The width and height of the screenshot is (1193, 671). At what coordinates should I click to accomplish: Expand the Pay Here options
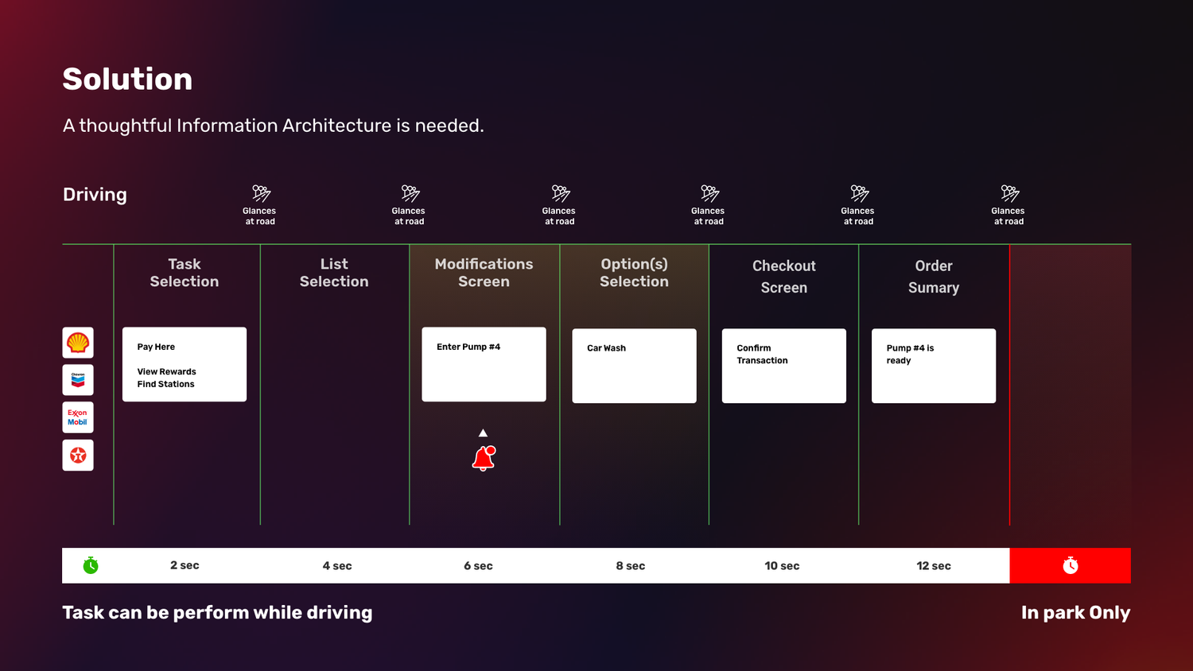click(x=154, y=347)
